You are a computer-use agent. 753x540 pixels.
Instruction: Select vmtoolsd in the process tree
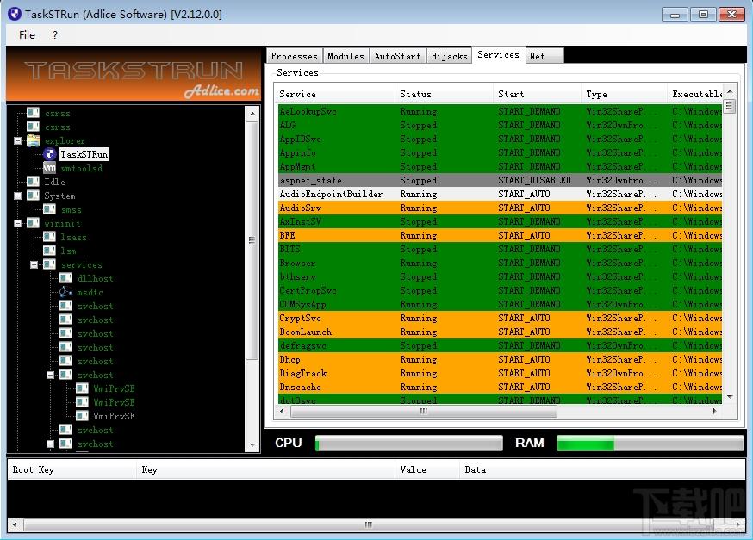point(82,168)
